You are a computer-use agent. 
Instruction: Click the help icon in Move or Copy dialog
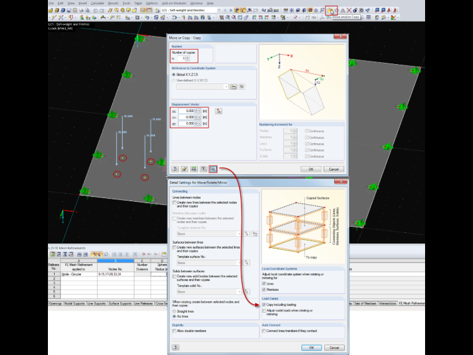pos(175,169)
